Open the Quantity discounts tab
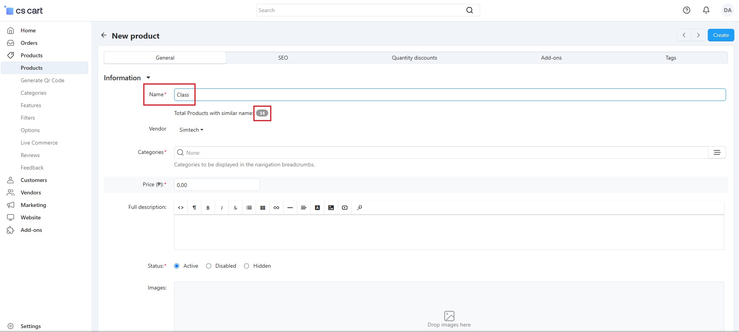Viewport: 739px width, 332px height. pos(414,58)
